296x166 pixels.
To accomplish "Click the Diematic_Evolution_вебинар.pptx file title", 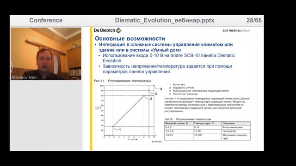I will [165, 20].
